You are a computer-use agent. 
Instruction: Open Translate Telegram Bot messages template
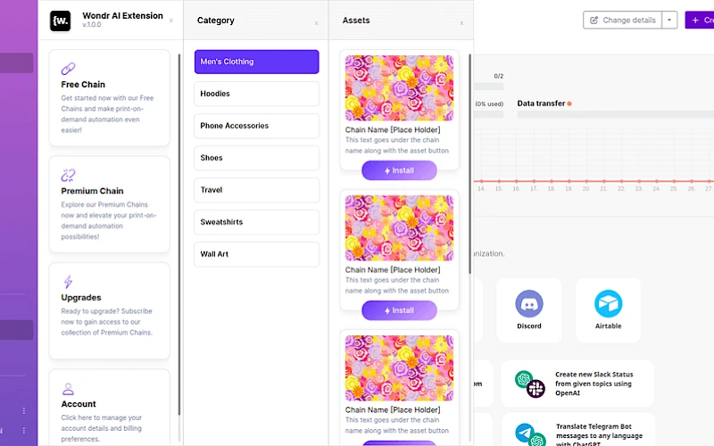coord(577,430)
